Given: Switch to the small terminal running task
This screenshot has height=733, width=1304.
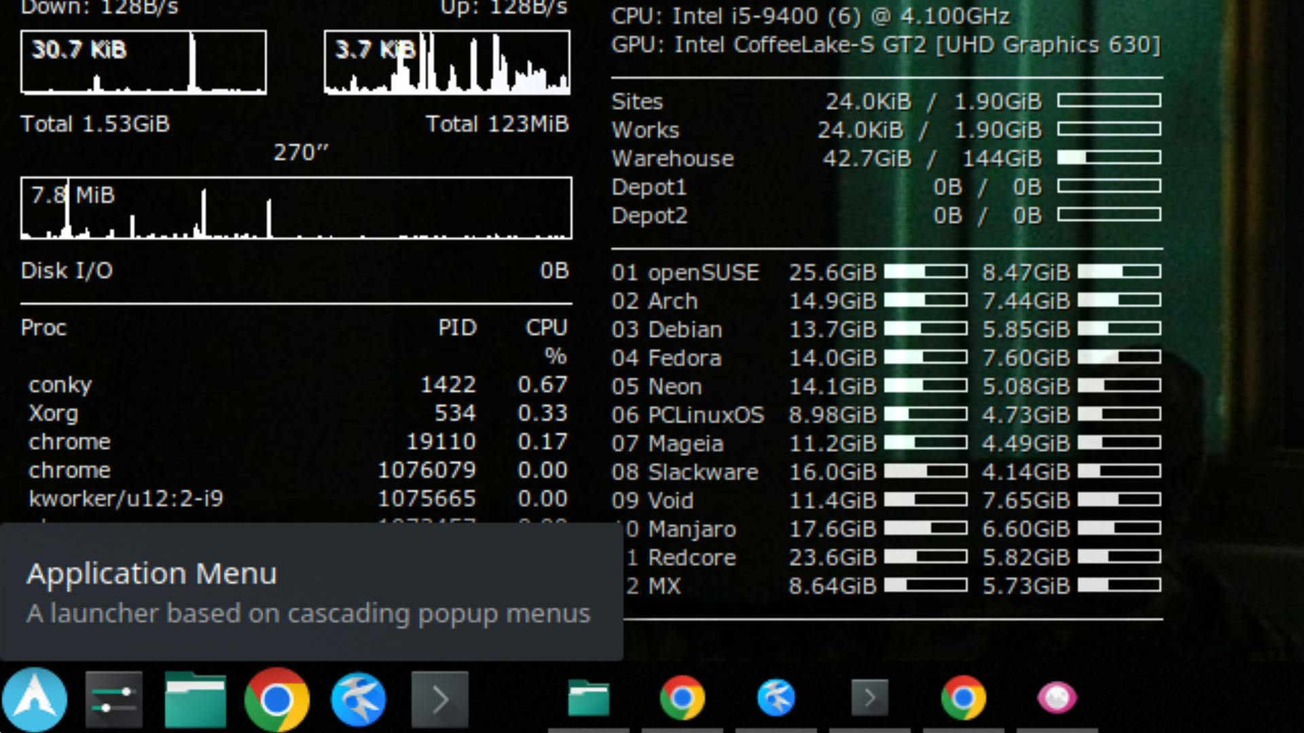Looking at the screenshot, I should click(870, 697).
